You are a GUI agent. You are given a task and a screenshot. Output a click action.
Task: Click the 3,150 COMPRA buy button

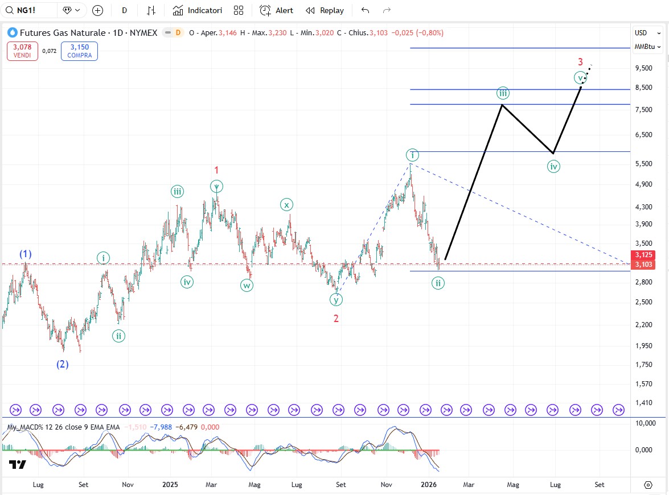click(x=80, y=51)
